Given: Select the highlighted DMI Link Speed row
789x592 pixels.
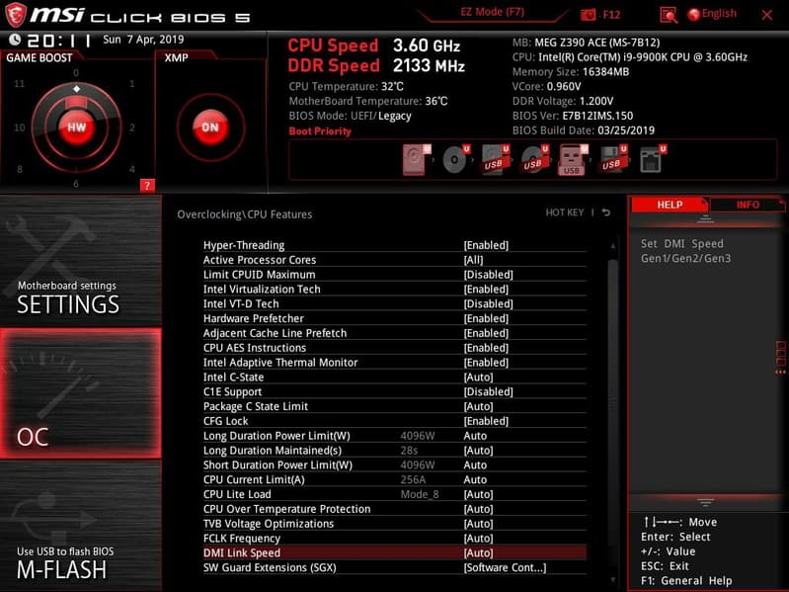Looking at the screenshot, I should 395,552.
